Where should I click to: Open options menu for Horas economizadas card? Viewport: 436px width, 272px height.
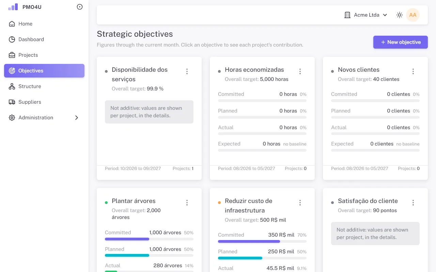[300, 71]
